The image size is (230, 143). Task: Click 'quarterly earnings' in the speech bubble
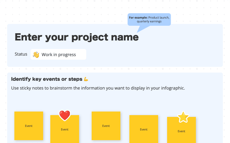tap(149, 21)
